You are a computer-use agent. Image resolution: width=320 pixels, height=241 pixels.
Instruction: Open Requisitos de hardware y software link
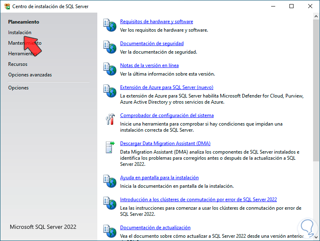156,22
